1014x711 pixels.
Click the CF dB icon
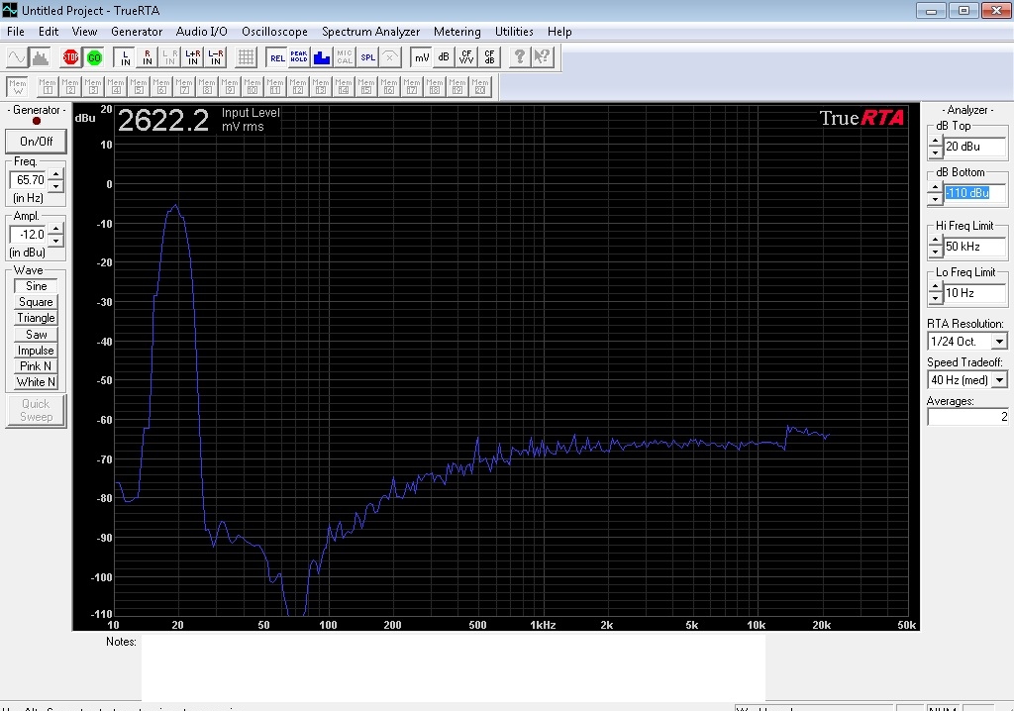pos(489,57)
